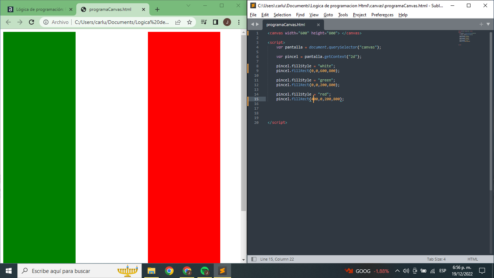Toggle the Sublime side bar from the status bar
Viewport: 494px width, 278px height.
pos(254,259)
